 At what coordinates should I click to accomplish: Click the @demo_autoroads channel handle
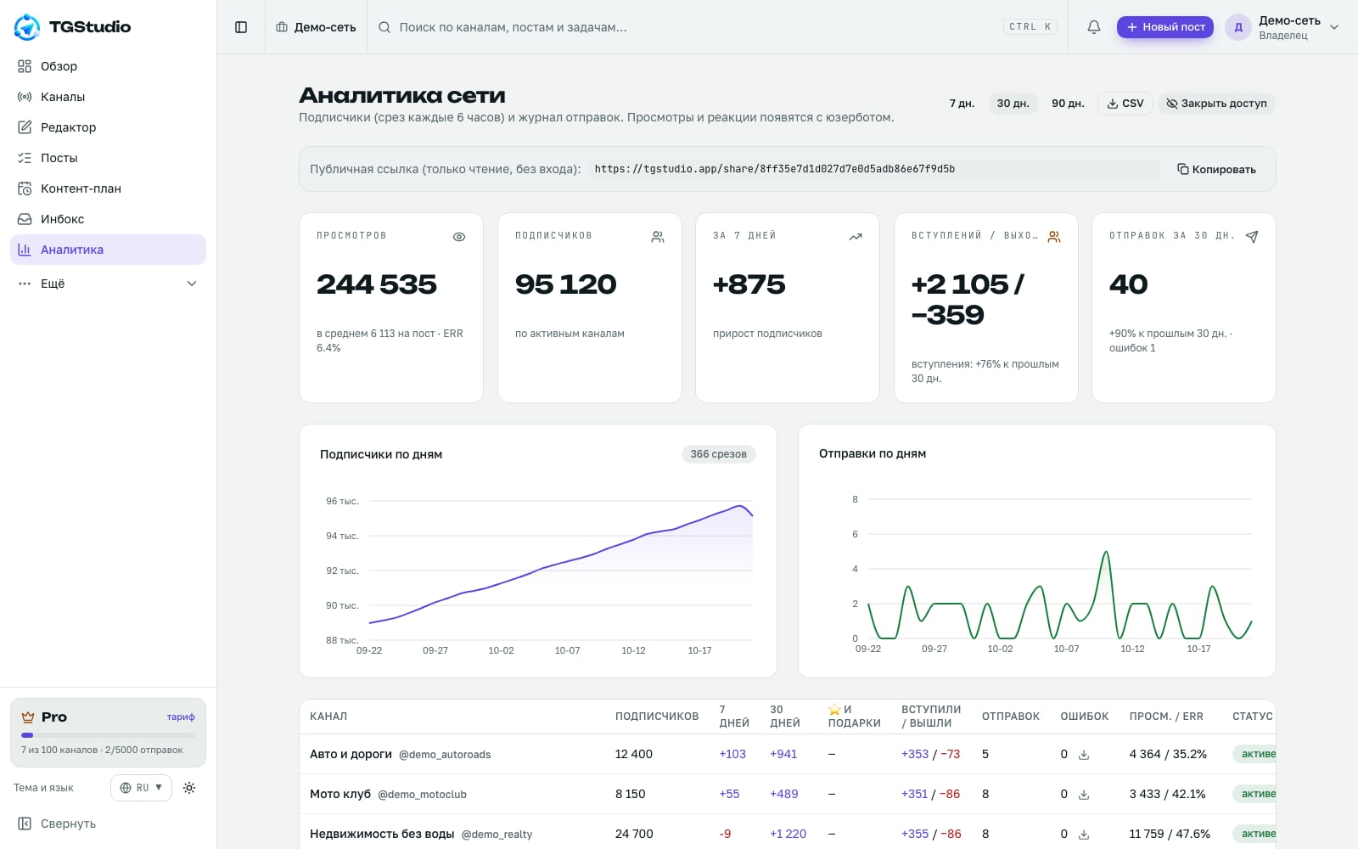click(x=445, y=755)
